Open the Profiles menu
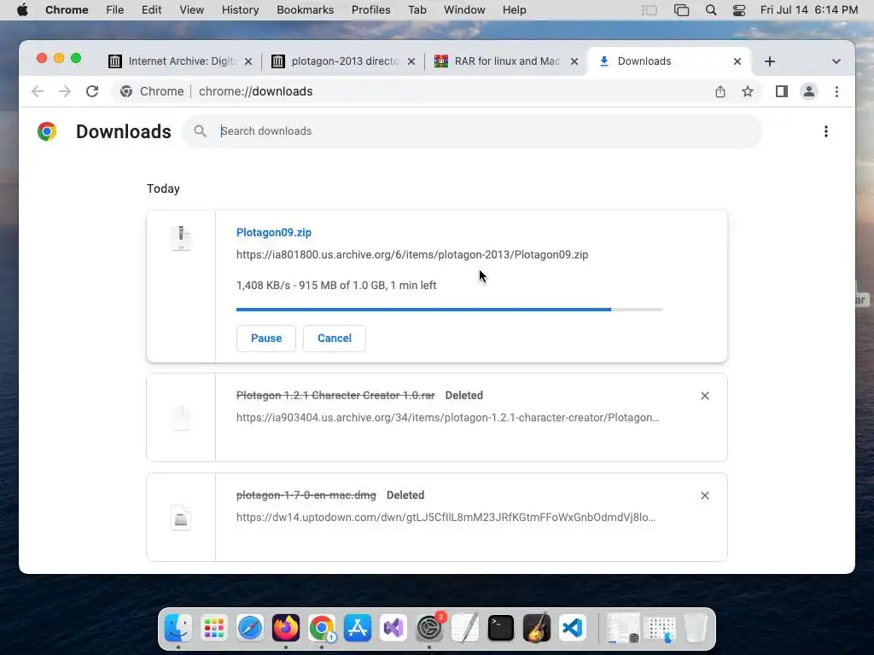 370,10
